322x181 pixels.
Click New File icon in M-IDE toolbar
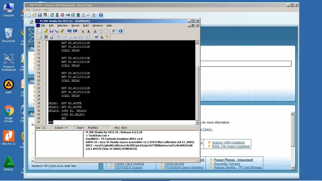(40, 31)
